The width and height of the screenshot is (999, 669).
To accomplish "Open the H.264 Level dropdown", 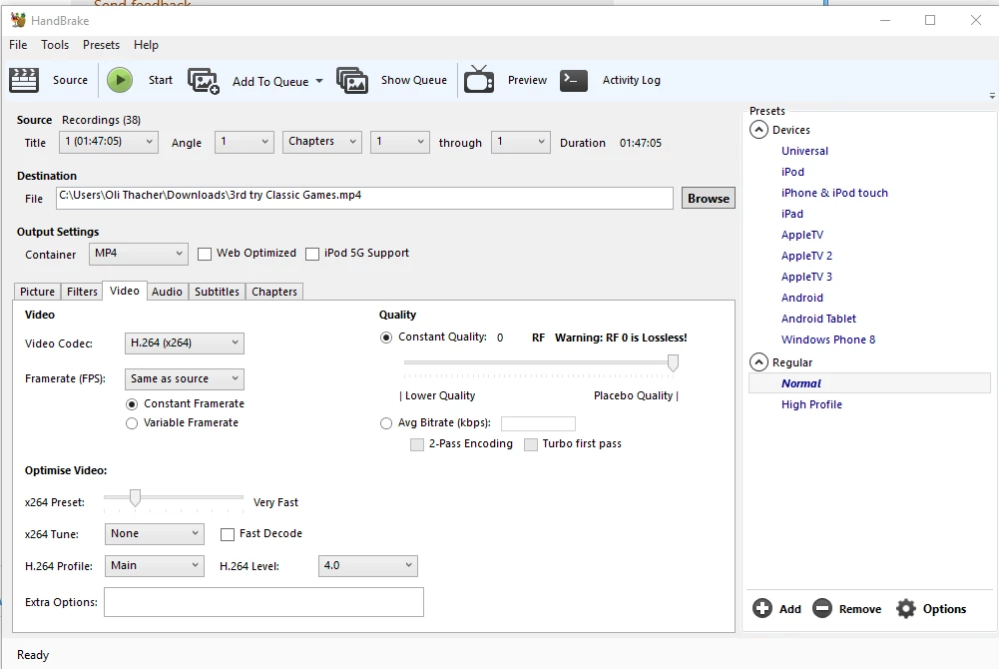I will tap(367, 565).
